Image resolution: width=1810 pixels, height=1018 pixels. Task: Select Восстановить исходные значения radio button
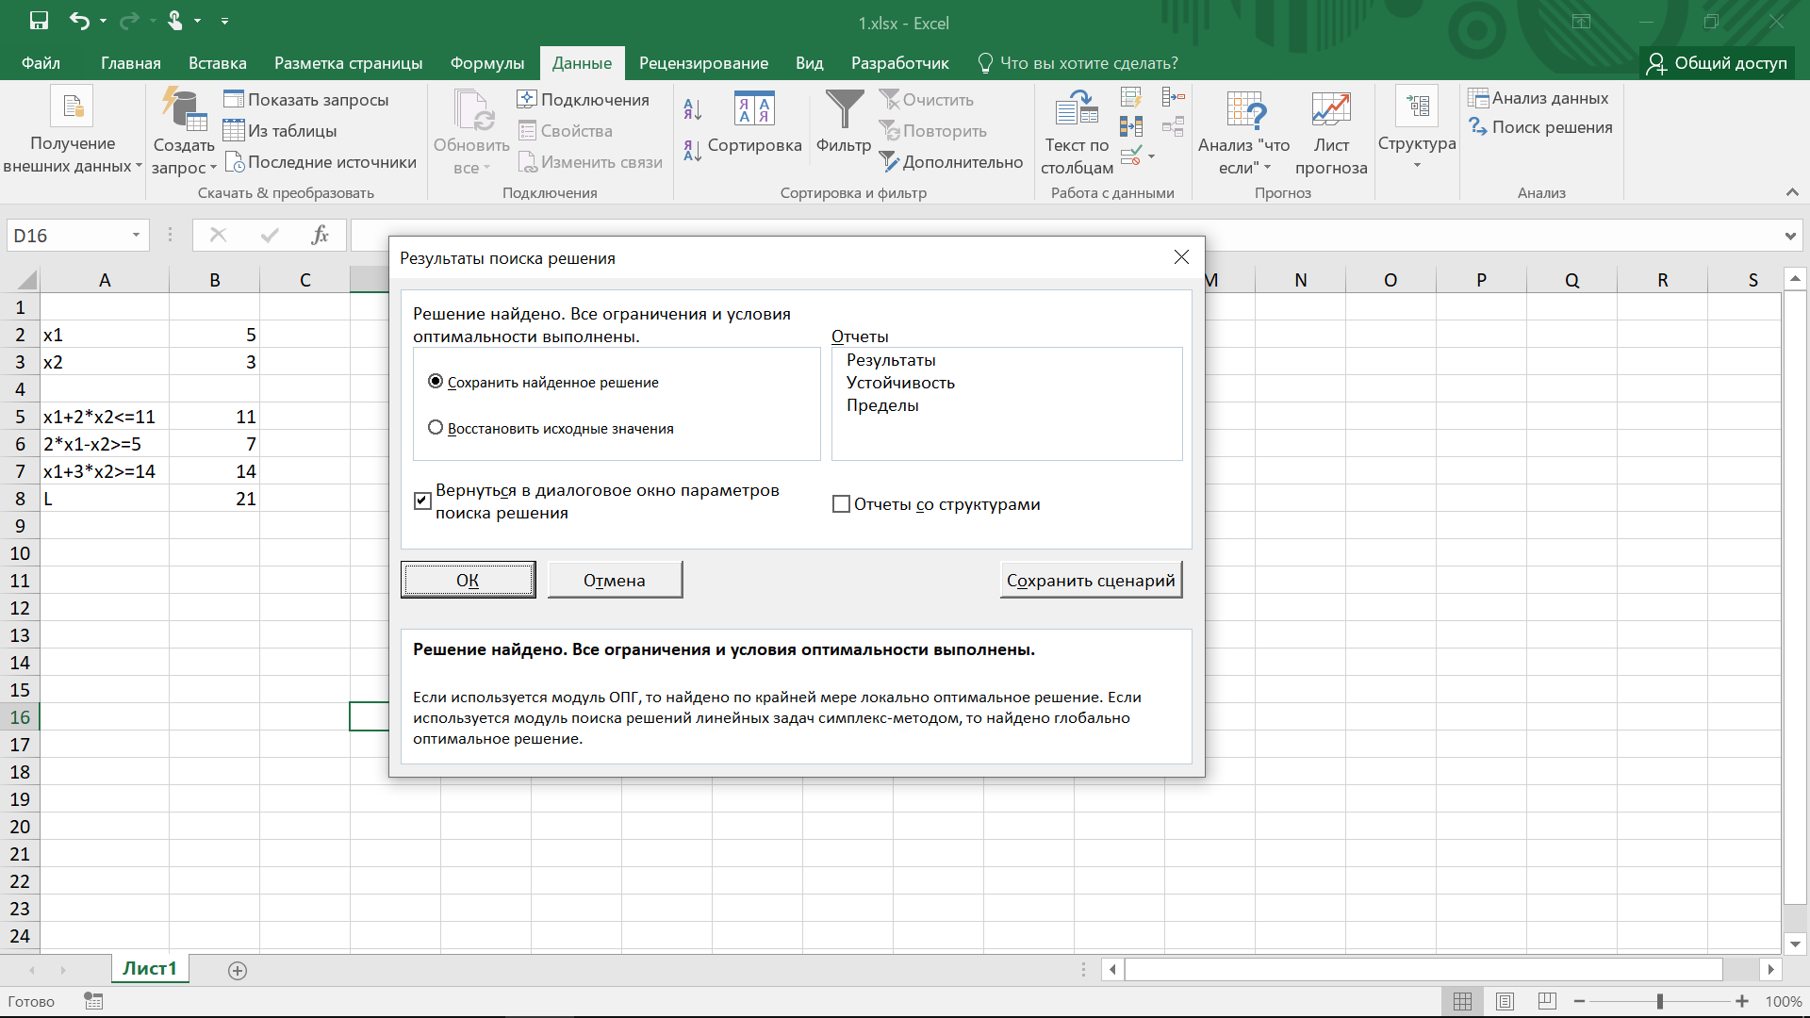(436, 428)
